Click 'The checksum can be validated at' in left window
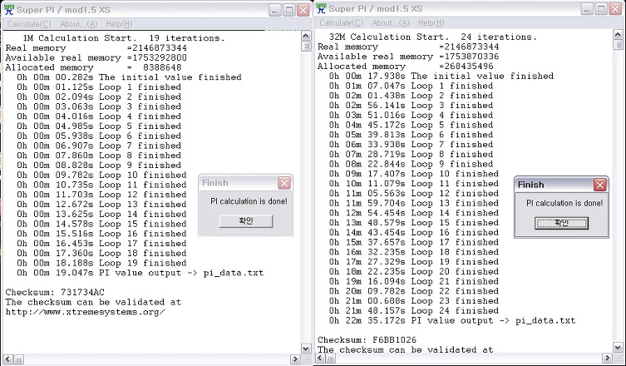 [x=93, y=302]
